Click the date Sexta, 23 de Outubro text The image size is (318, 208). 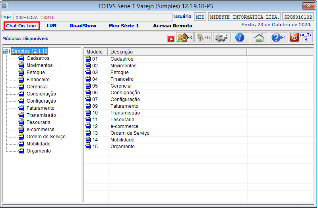click(276, 25)
